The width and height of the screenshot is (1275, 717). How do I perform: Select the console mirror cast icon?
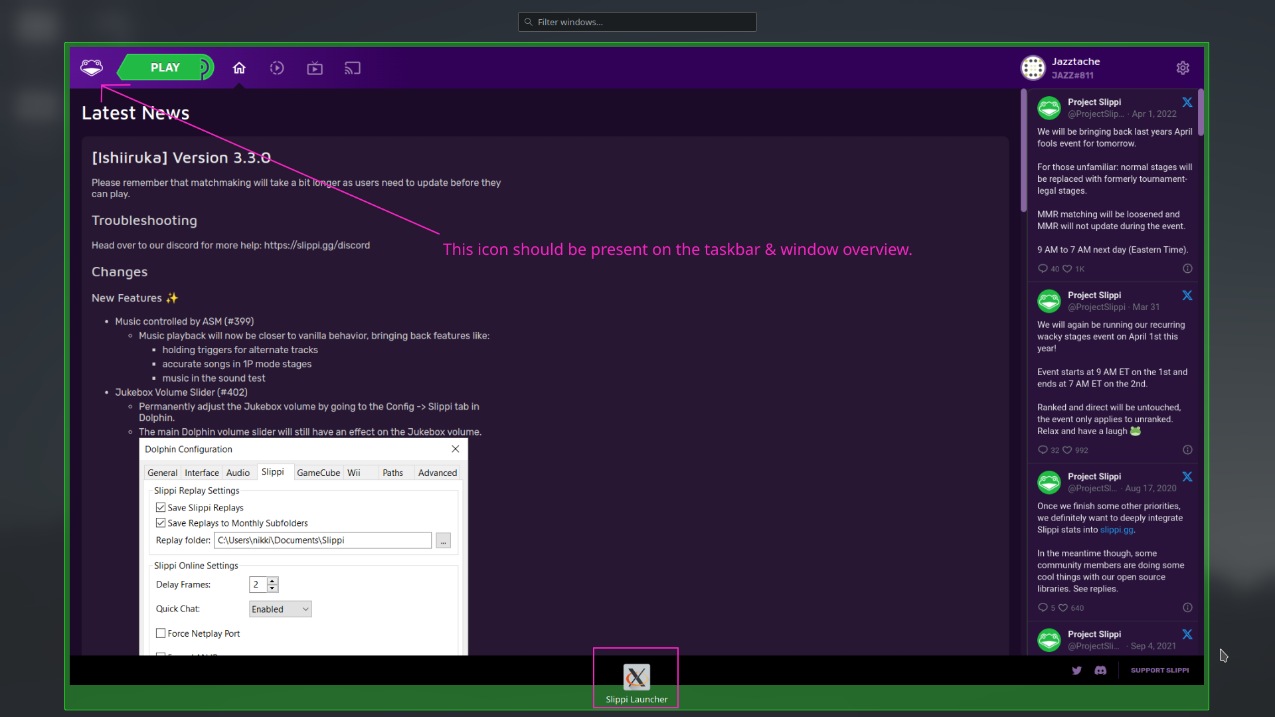352,68
